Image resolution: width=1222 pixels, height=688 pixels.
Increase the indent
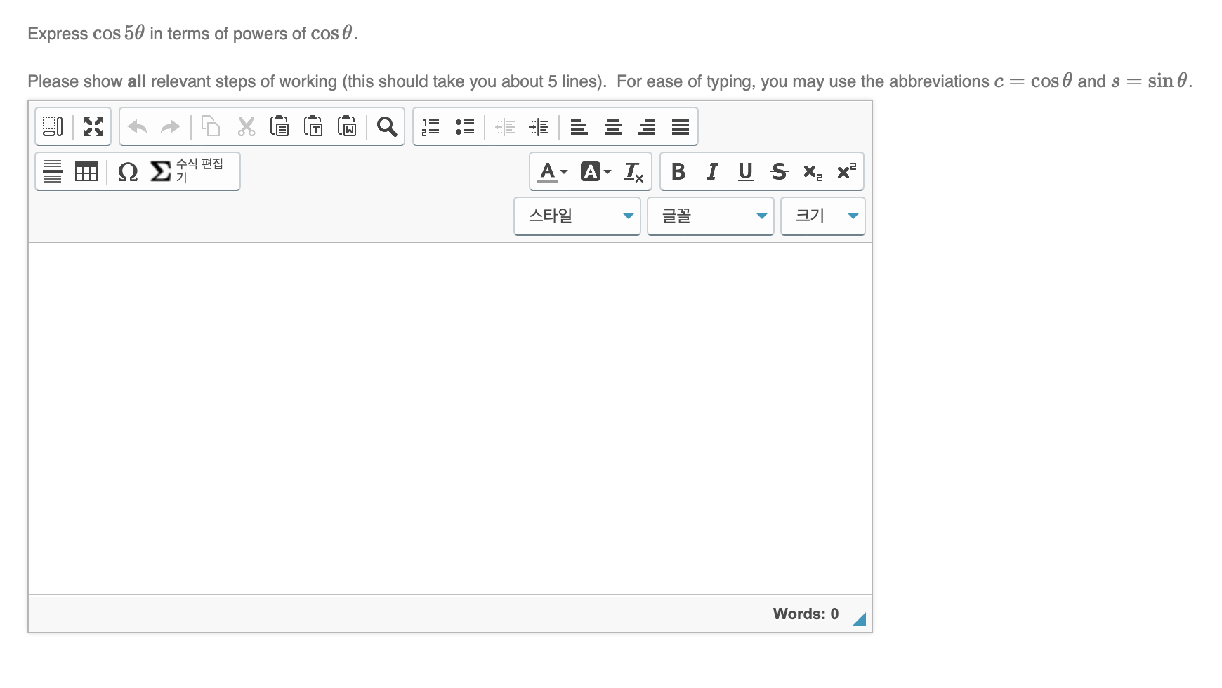click(539, 126)
